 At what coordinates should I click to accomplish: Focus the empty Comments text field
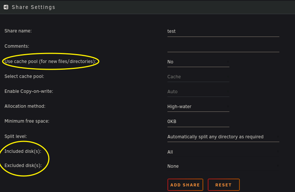click(x=223, y=46)
